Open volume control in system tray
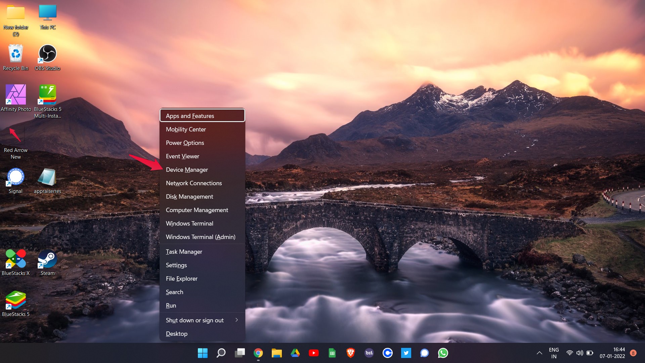Screen dimensions: 645x363 (x=579, y=353)
